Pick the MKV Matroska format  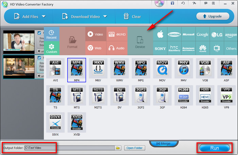coord(98,68)
